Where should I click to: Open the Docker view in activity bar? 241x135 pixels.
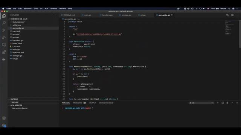tap(4, 59)
